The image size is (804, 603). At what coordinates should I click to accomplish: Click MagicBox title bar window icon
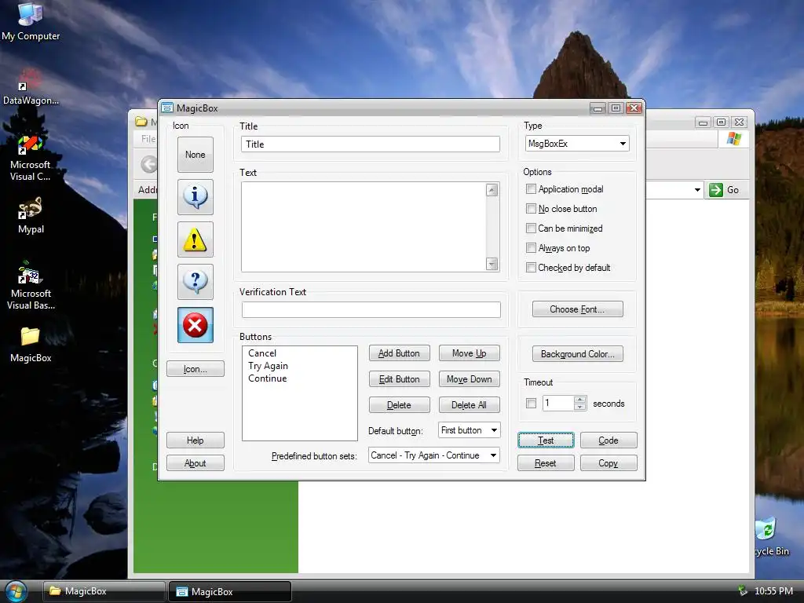click(x=167, y=108)
